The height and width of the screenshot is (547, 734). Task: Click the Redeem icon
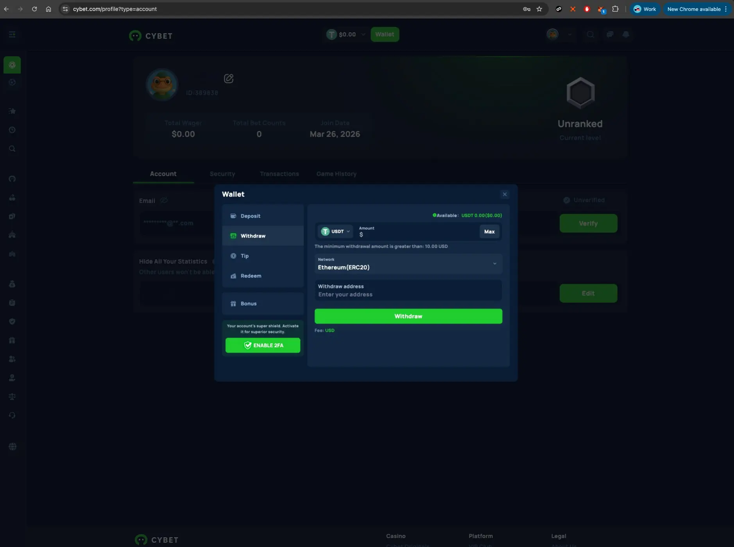(233, 276)
